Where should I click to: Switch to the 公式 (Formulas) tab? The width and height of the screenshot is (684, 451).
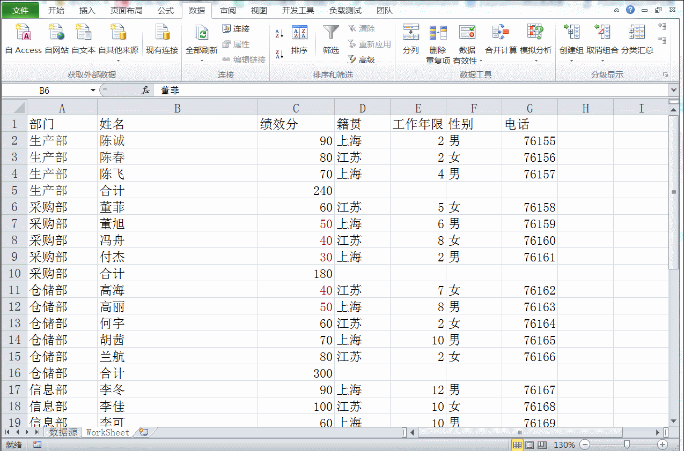click(166, 10)
